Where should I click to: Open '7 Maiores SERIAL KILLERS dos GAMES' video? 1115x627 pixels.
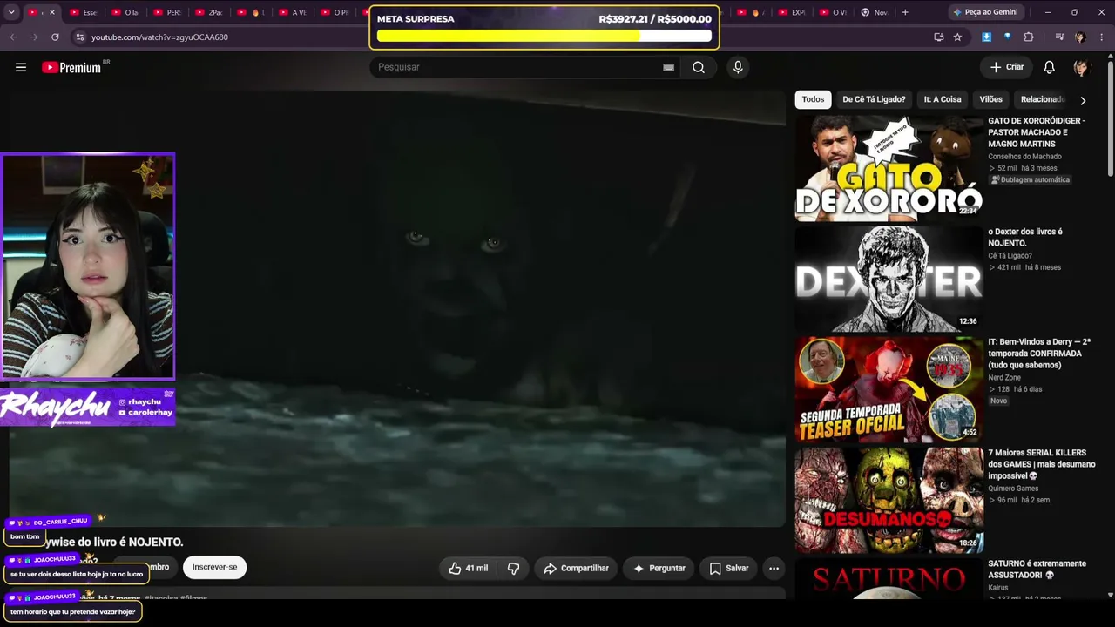(1042, 464)
